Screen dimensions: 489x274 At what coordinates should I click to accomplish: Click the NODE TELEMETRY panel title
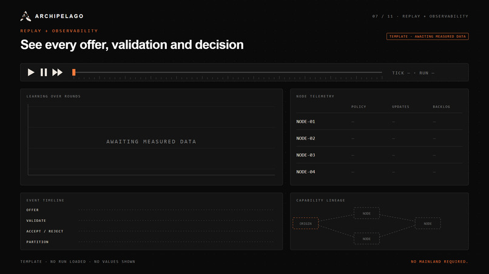click(x=315, y=96)
